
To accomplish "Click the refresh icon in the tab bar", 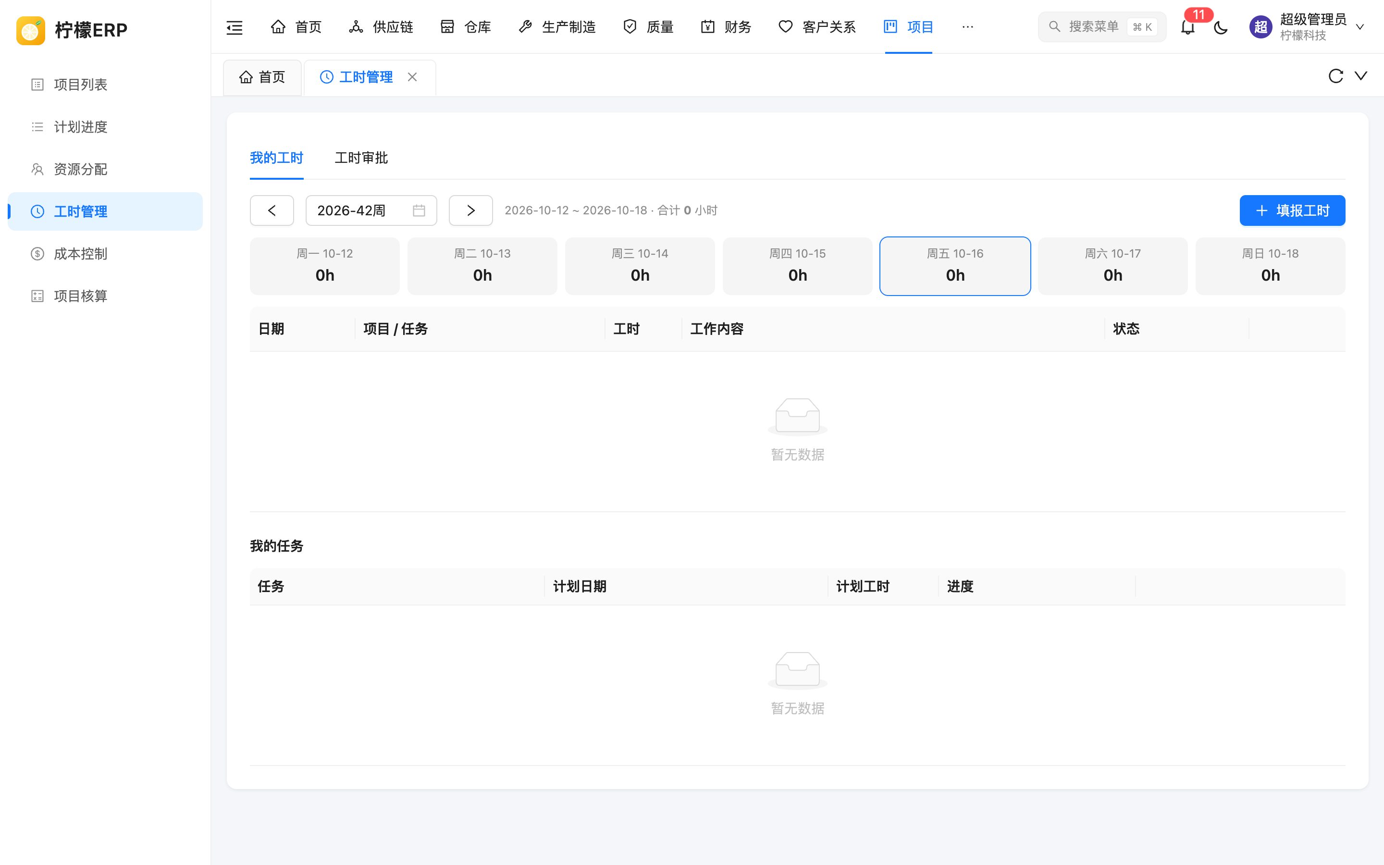I will tap(1335, 76).
